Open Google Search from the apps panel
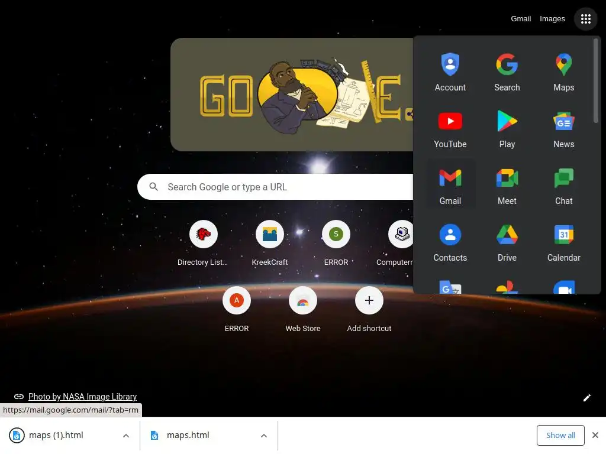 pyautogui.click(x=507, y=72)
